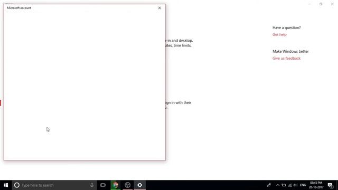Select the Settings gear in the taskbar
Screen dimensions: 338x190
tap(139, 185)
